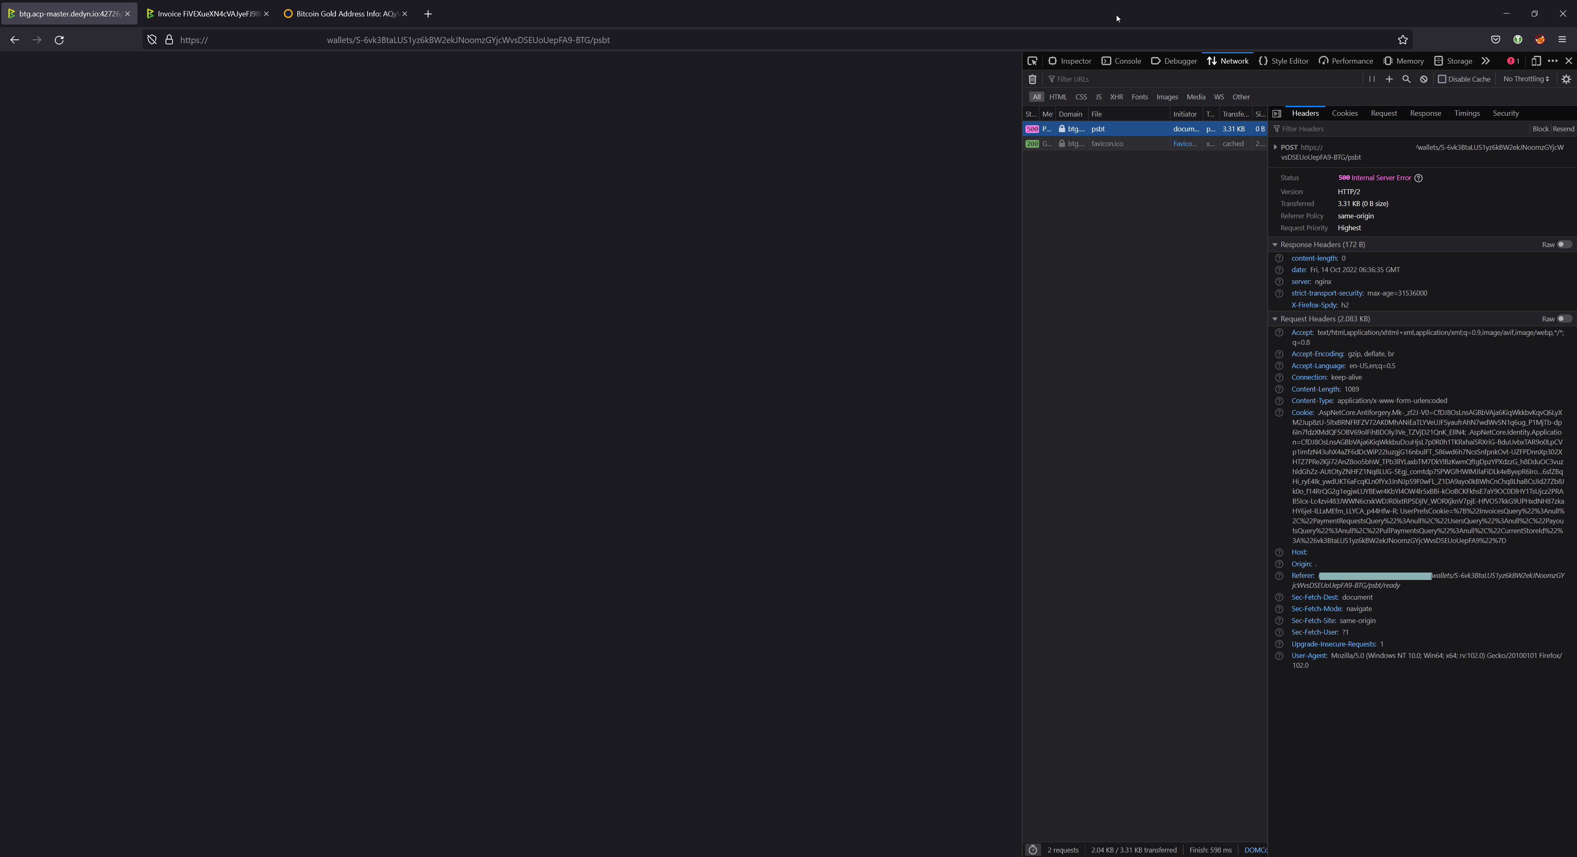Bookmark this page with the star

click(1402, 40)
